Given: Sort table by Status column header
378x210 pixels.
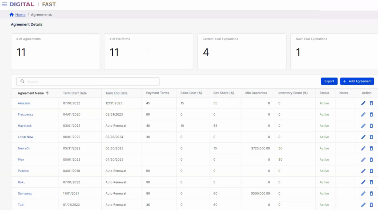Looking at the screenshot, I should coord(324,93).
